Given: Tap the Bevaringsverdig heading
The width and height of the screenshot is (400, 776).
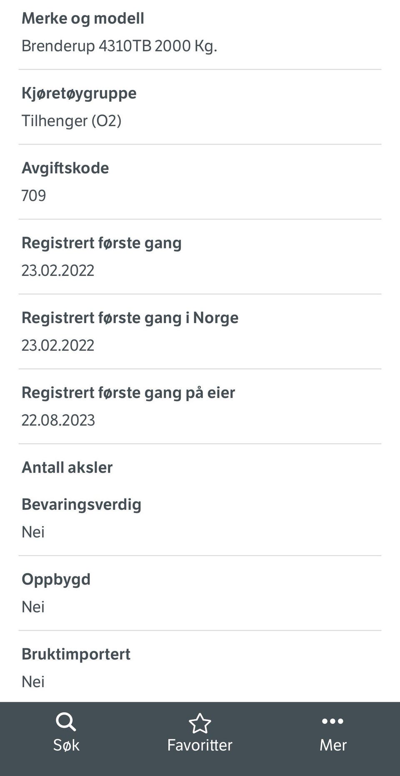Looking at the screenshot, I should tap(82, 504).
